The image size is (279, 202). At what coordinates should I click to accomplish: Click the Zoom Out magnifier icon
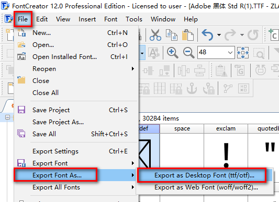(x=188, y=53)
